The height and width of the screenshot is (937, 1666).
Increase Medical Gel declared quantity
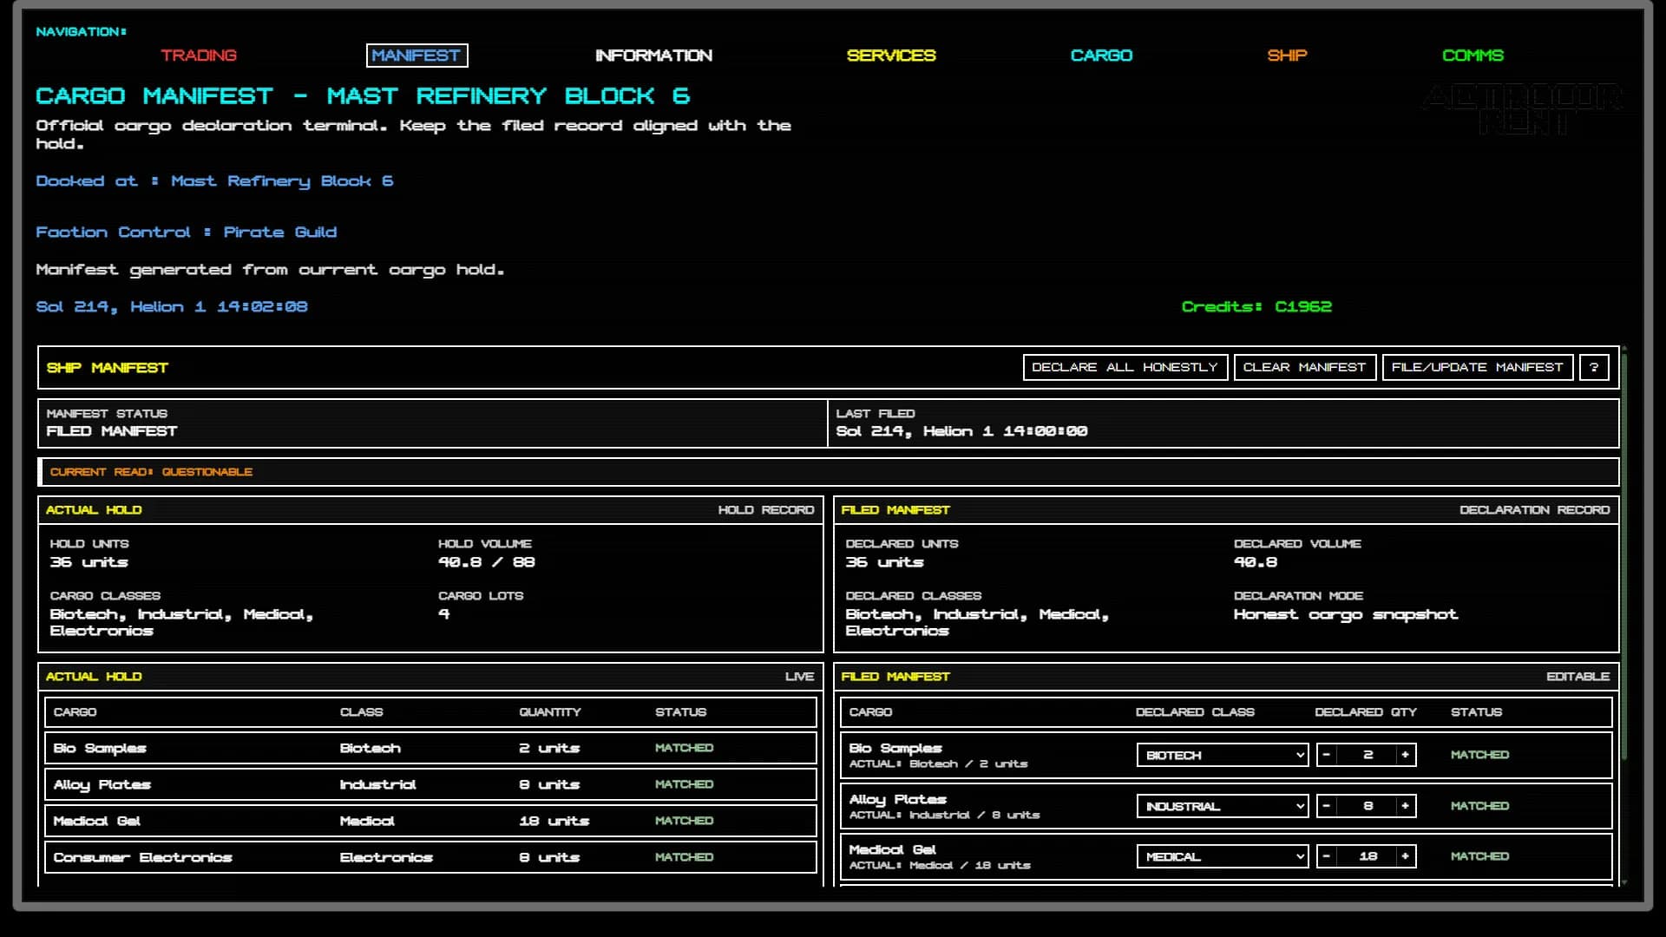tap(1406, 856)
